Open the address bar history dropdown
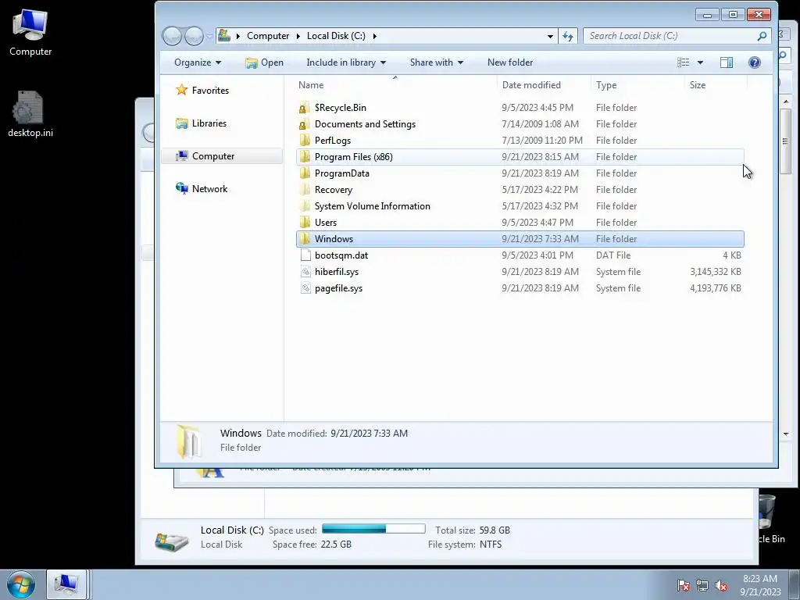The width and height of the screenshot is (800, 600). coord(550,36)
